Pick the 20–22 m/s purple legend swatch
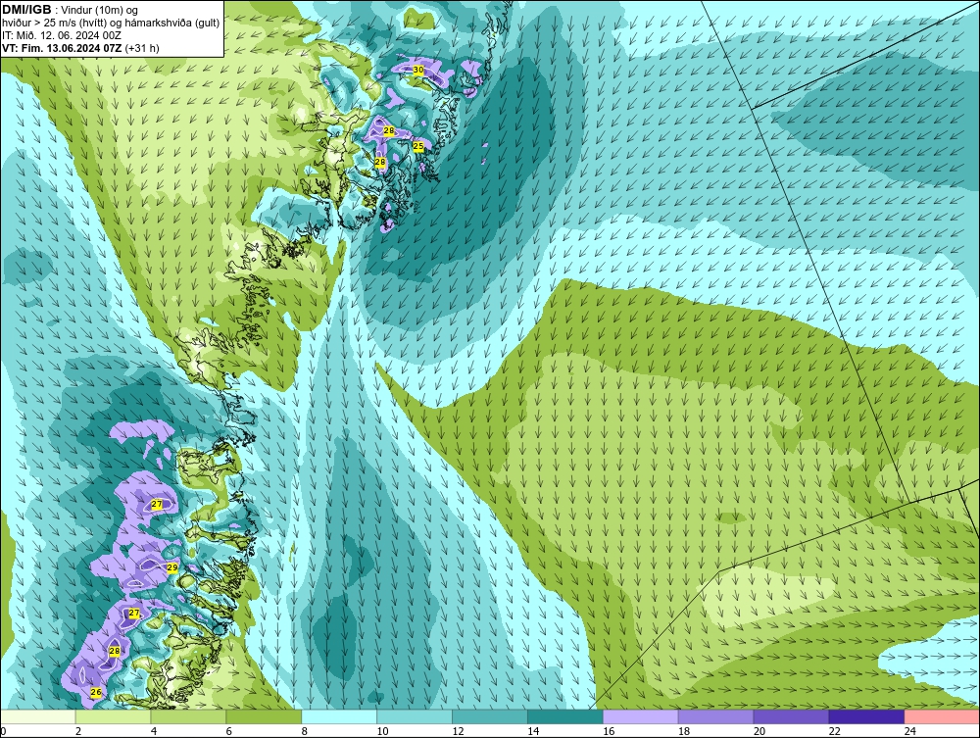The width and height of the screenshot is (980, 738). 791,716
